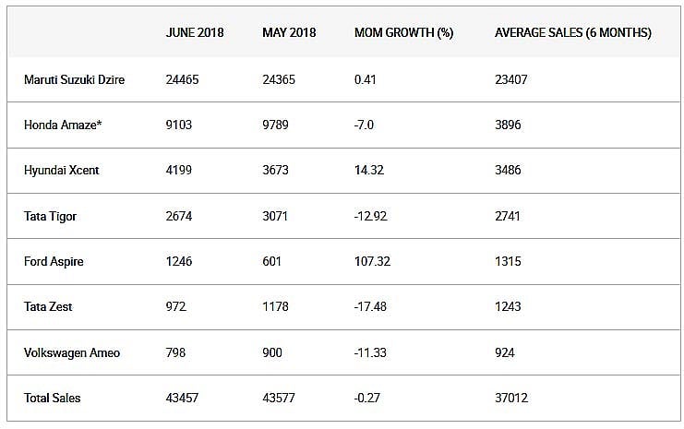Select the Maruti Suzuki Dzire row label
The width and height of the screenshot is (684, 429).
[x=74, y=79]
